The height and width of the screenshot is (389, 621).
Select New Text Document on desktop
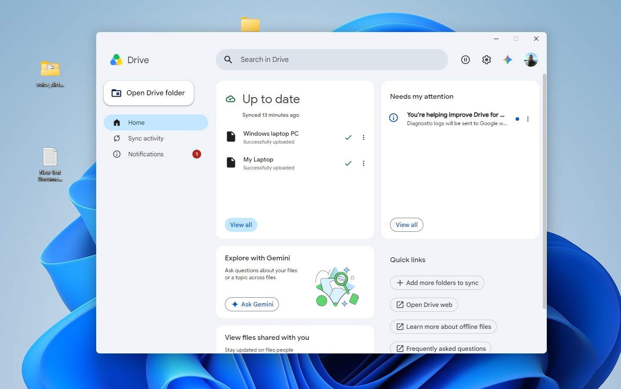[50, 164]
